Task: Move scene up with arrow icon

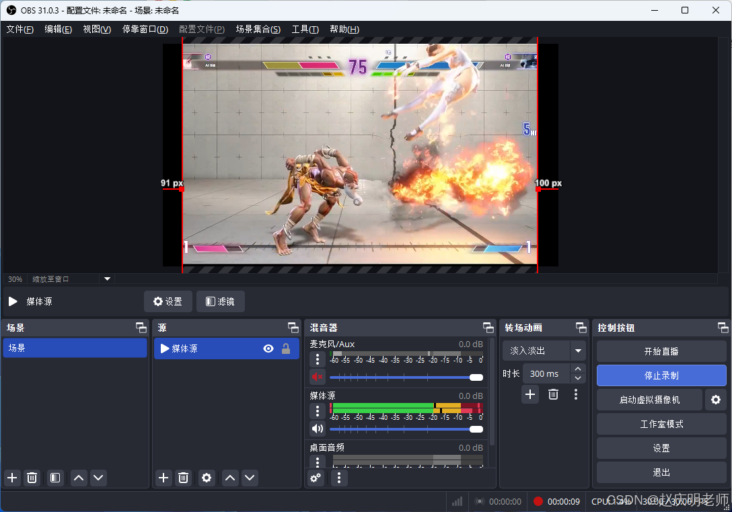Action: coord(79,478)
